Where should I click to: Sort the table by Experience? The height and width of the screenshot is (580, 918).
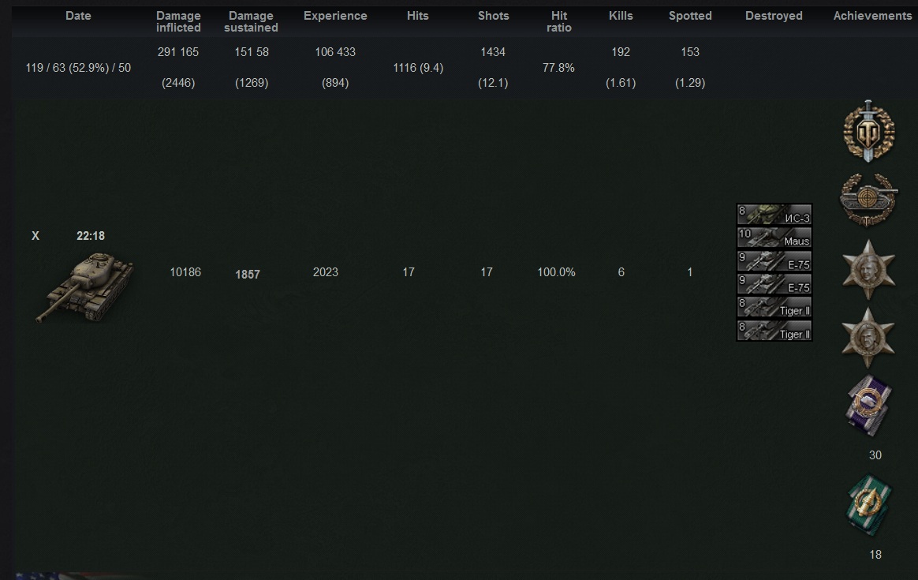click(335, 16)
